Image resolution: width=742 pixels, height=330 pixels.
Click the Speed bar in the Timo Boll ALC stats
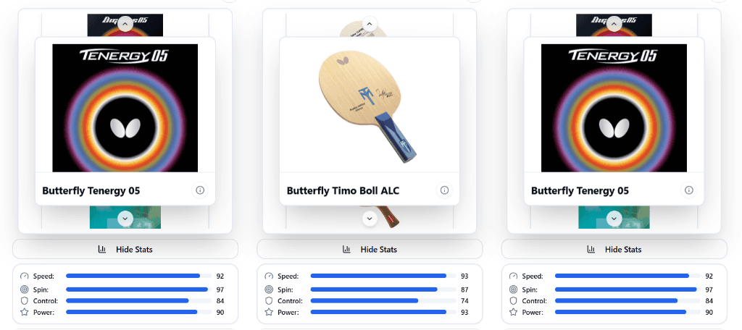click(x=378, y=276)
